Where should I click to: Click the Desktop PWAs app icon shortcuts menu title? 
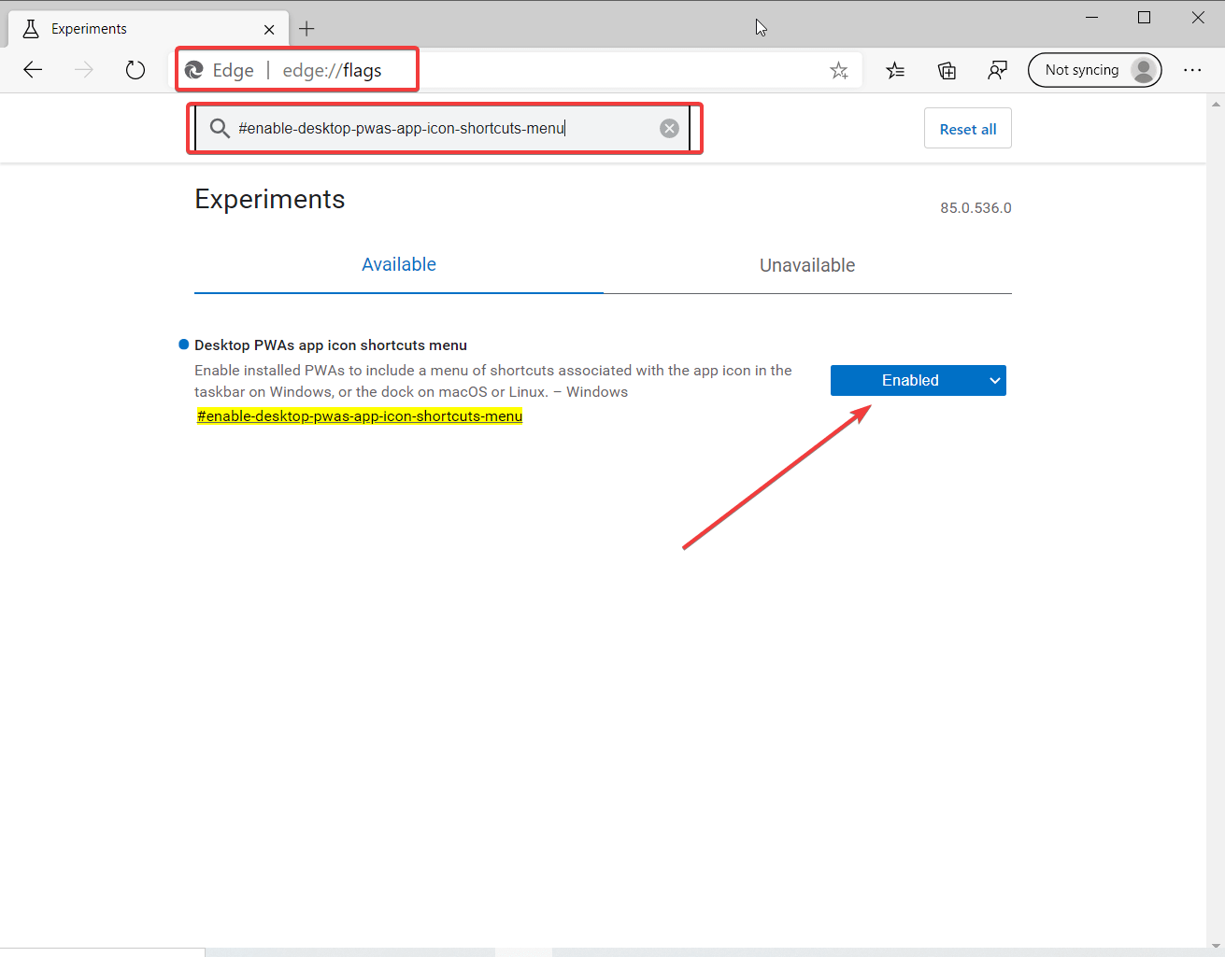coord(331,345)
